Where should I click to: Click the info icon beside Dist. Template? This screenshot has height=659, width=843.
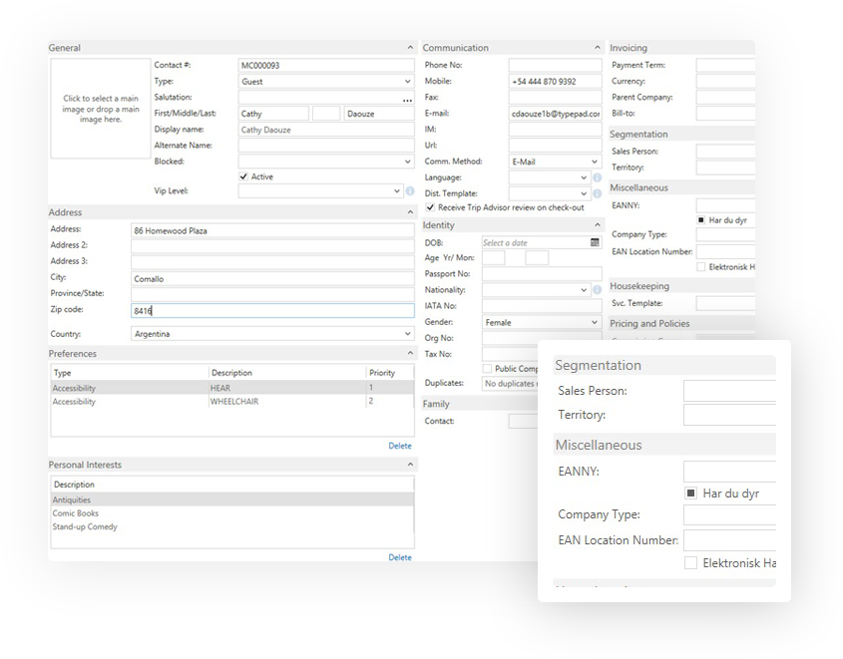(597, 193)
